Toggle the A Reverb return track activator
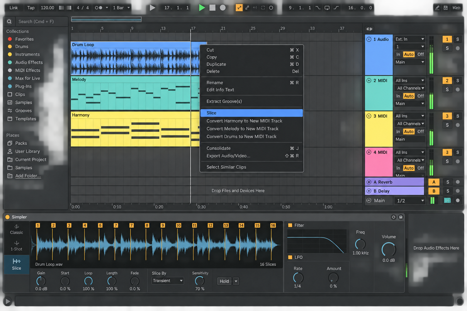This screenshot has height=311, width=467. [434, 182]
